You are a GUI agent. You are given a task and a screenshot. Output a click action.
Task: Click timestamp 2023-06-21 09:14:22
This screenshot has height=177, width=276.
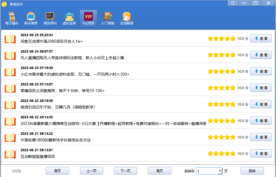click(x=37, y=134)
